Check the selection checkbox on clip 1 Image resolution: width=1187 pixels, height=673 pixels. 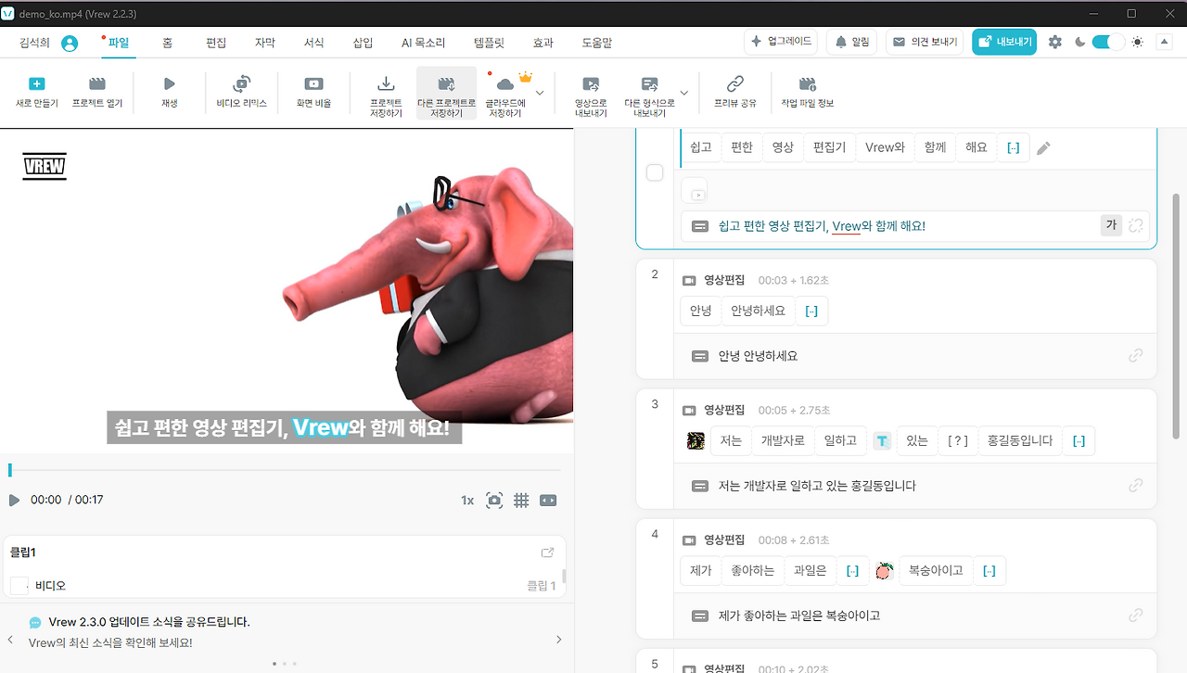(x=655, y=172)
